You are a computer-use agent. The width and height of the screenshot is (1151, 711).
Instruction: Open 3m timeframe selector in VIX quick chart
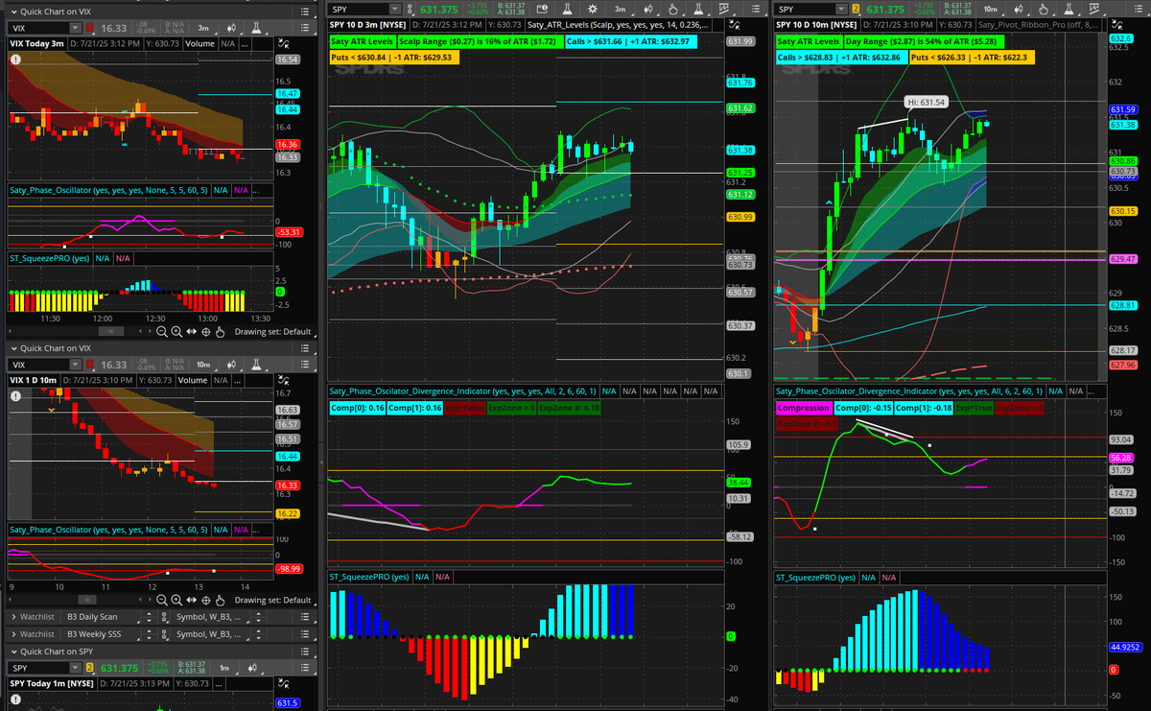[x=203, y=28]
